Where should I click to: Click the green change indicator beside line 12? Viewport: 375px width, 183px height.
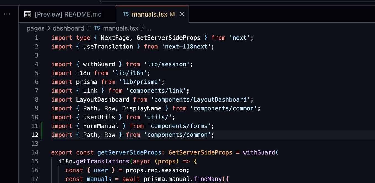(x=41, y=135)
